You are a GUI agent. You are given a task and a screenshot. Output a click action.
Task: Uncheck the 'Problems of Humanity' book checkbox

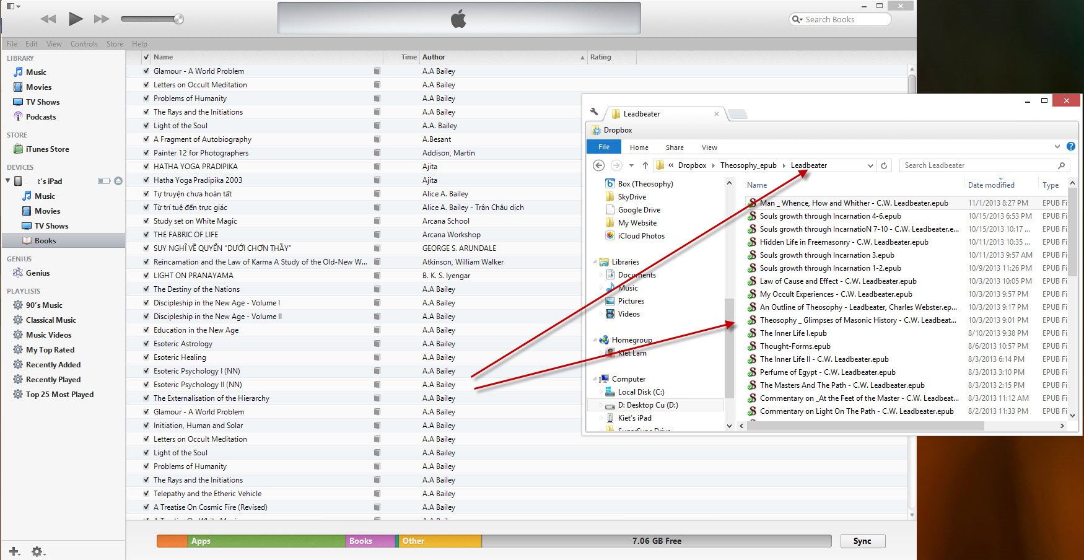(146, 98)
